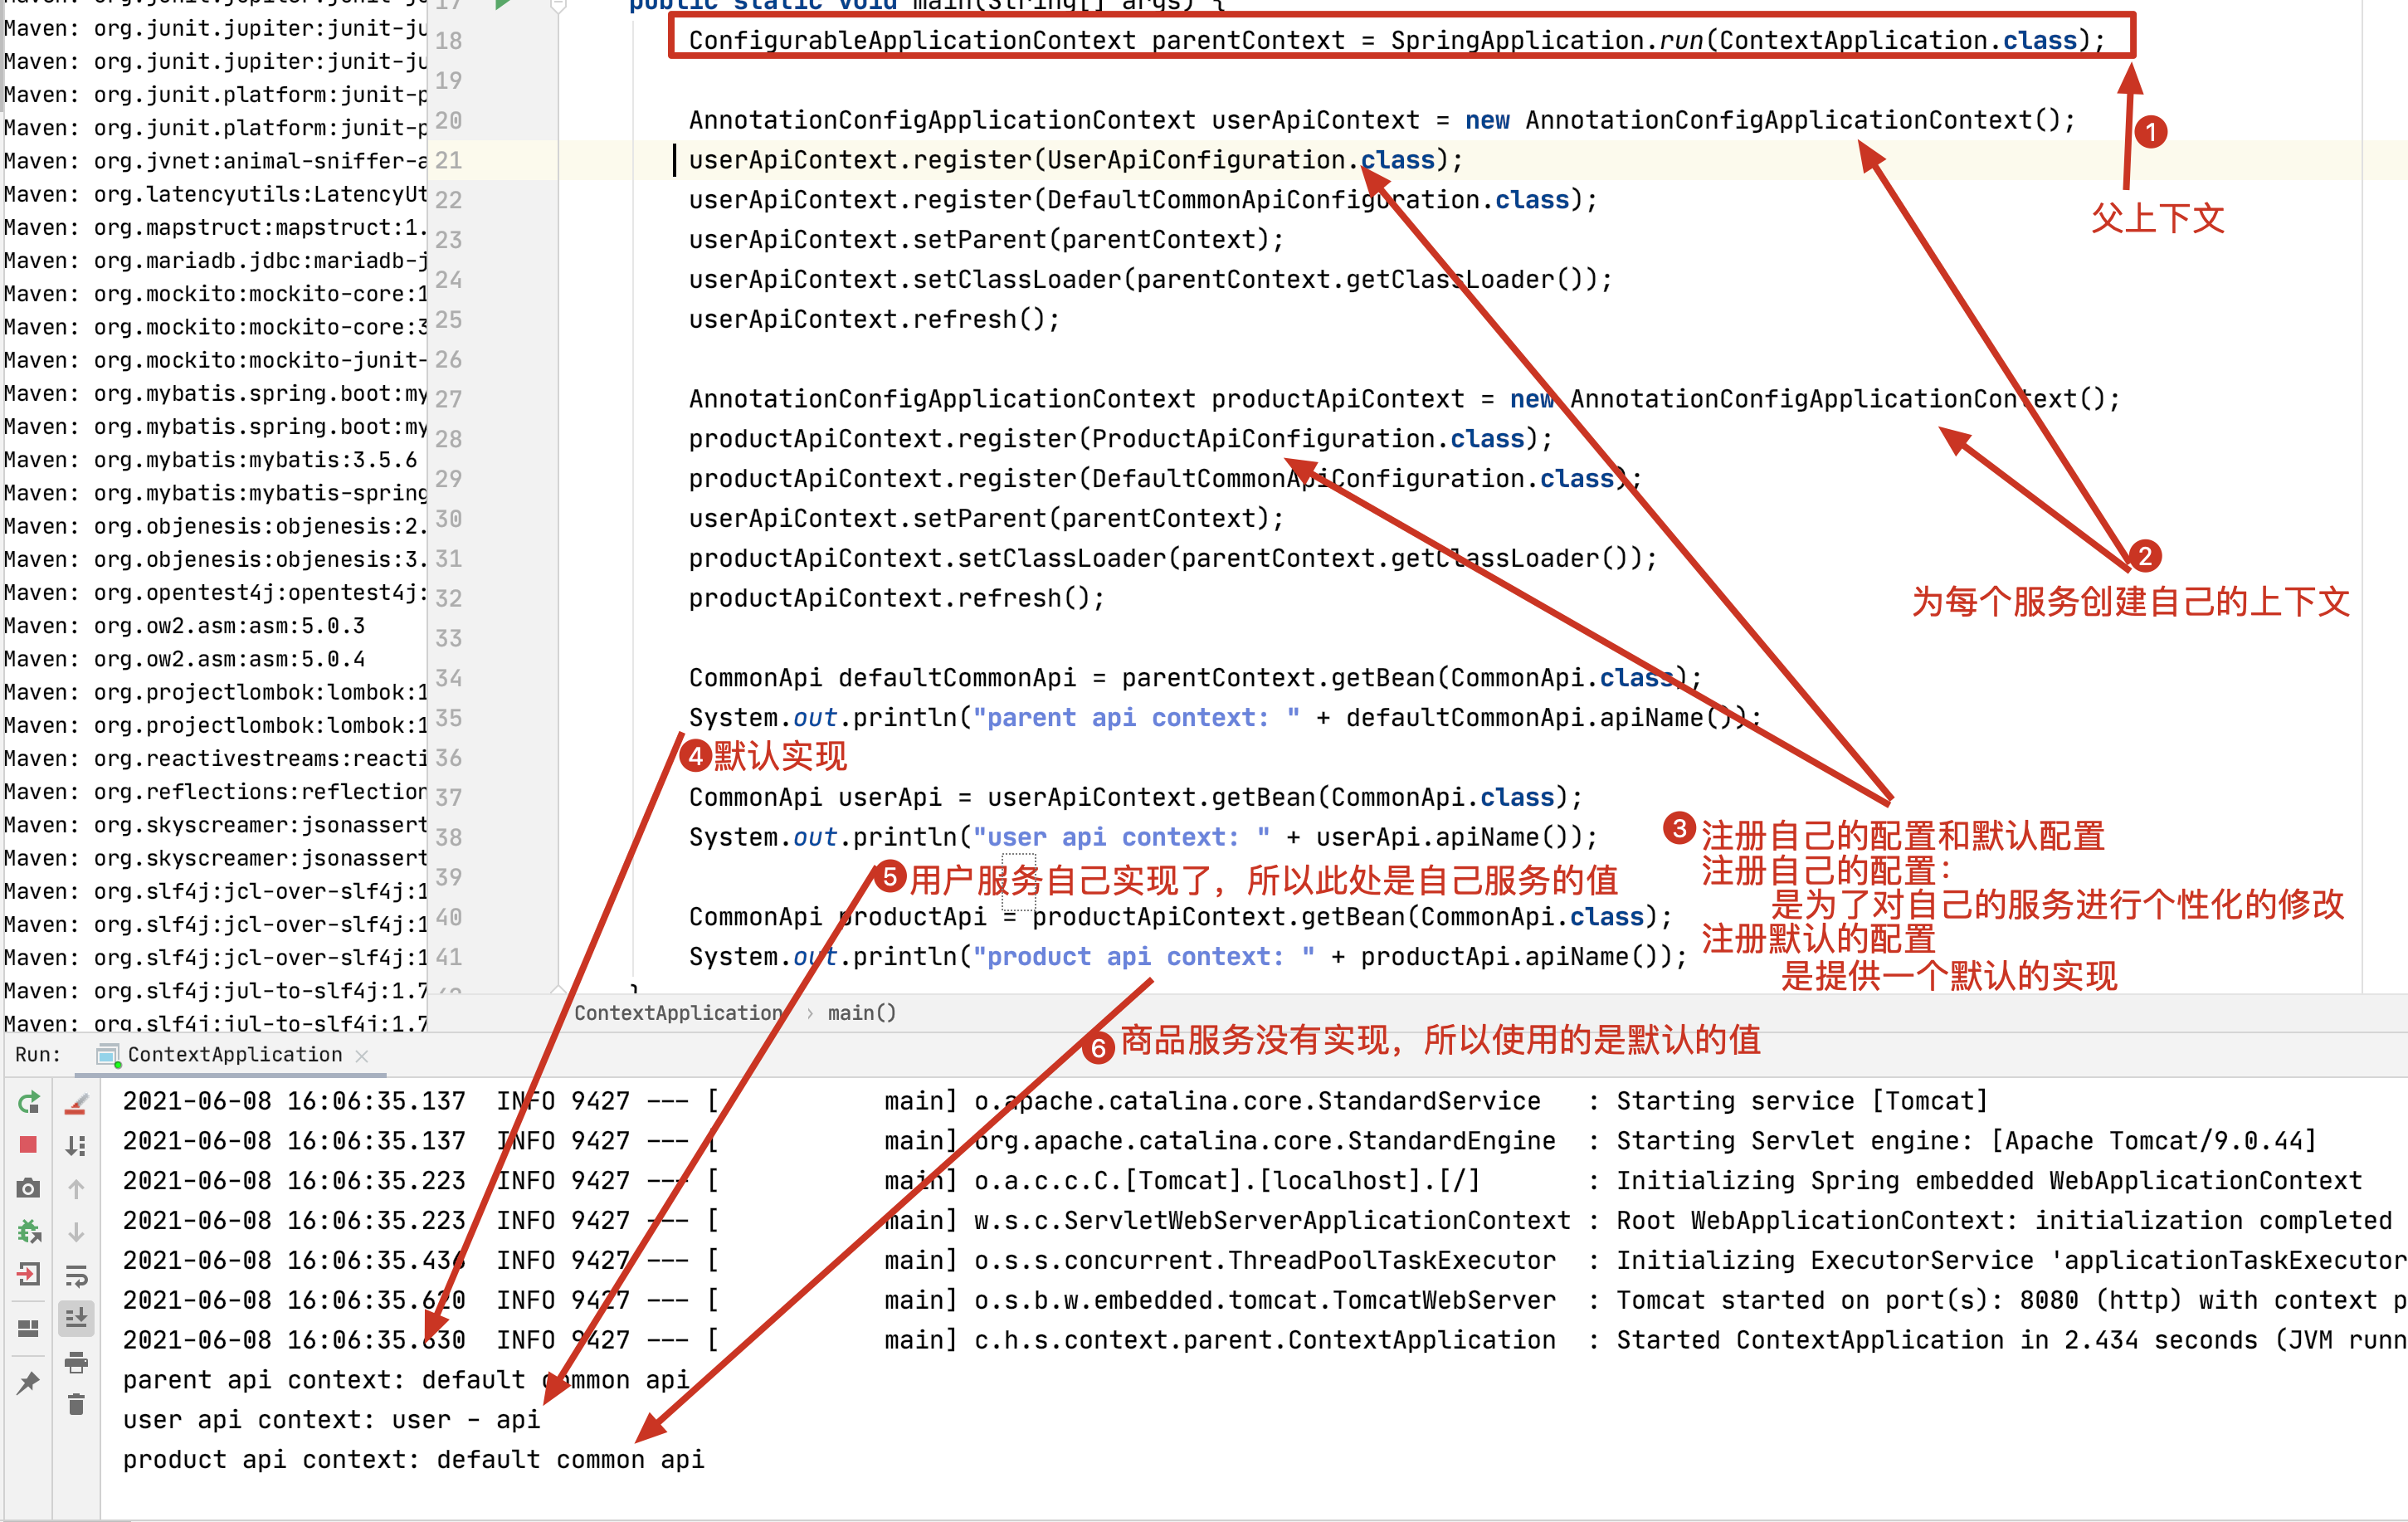Toggle Soft-Wrap in the console

(76, 1275)
